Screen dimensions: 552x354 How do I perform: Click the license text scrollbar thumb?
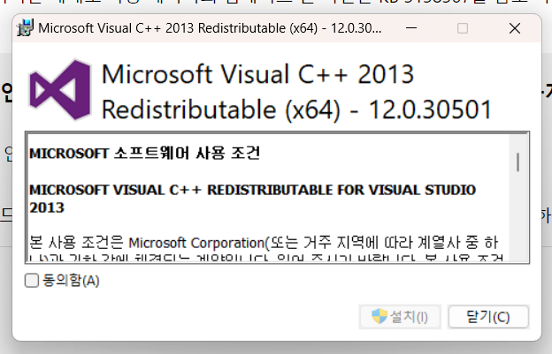[517, 162]
